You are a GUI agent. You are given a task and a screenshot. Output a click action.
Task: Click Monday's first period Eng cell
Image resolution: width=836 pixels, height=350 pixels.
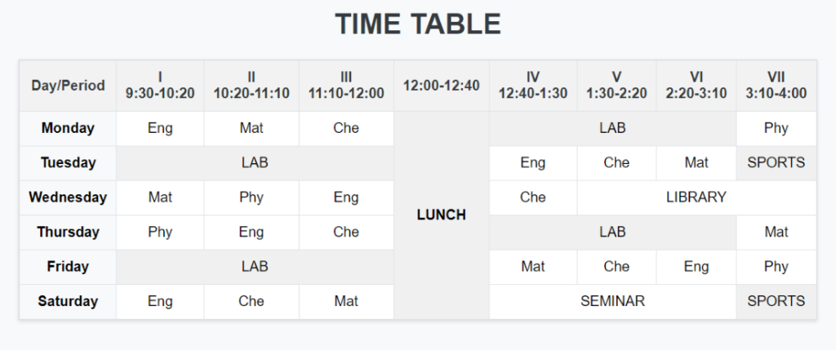pos(160,128)
